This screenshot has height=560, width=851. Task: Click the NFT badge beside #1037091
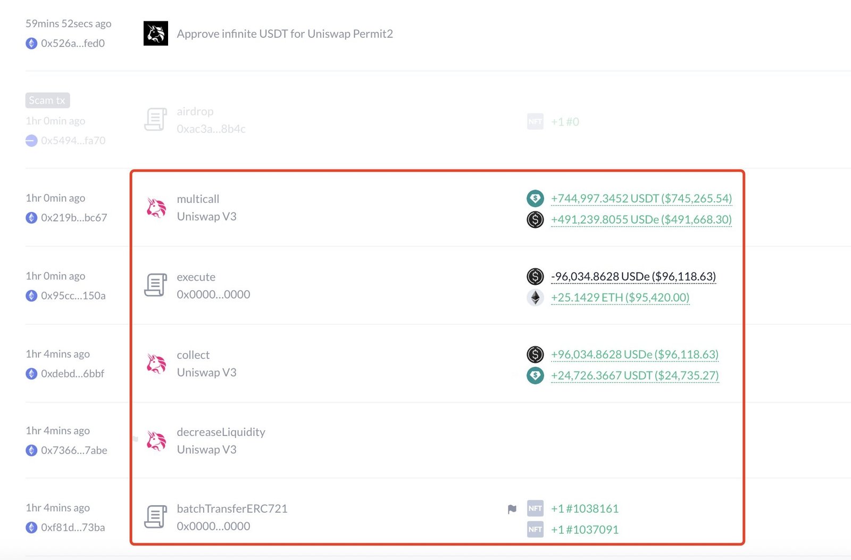click(535, 529)
